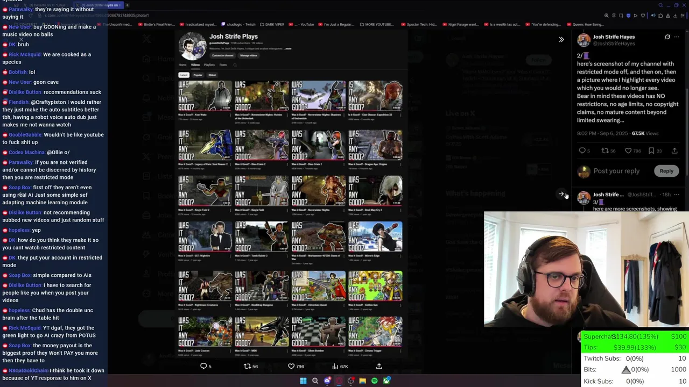Open a new tab with plus button
This screenshot has height=387, width=689.
click(127, 5)
